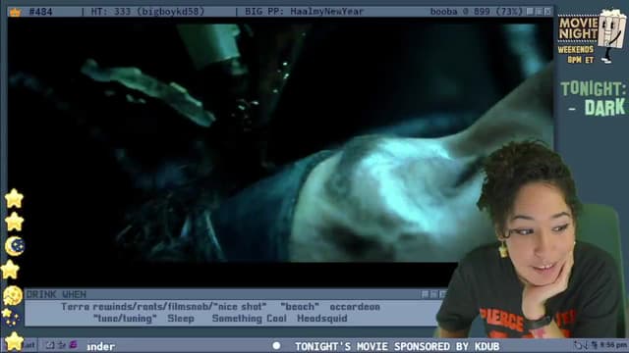The image size is (629, 353).
Task: Click the second small grey taskbar icon
Action: (x=61, y=345)
